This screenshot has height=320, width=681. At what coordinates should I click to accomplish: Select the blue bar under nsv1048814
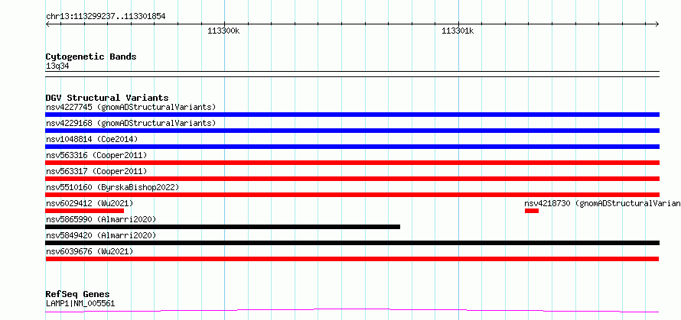point(352,147)
